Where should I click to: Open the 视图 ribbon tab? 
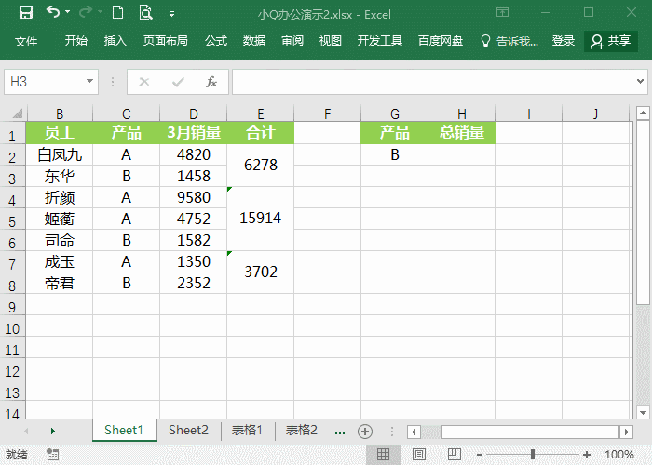click(331, 40)
